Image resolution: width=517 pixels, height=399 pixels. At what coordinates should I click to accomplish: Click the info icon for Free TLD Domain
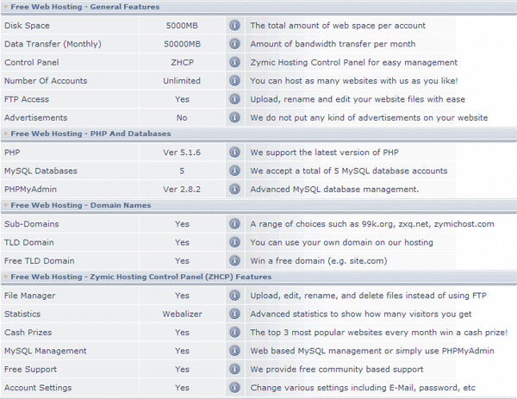(234, 261)
